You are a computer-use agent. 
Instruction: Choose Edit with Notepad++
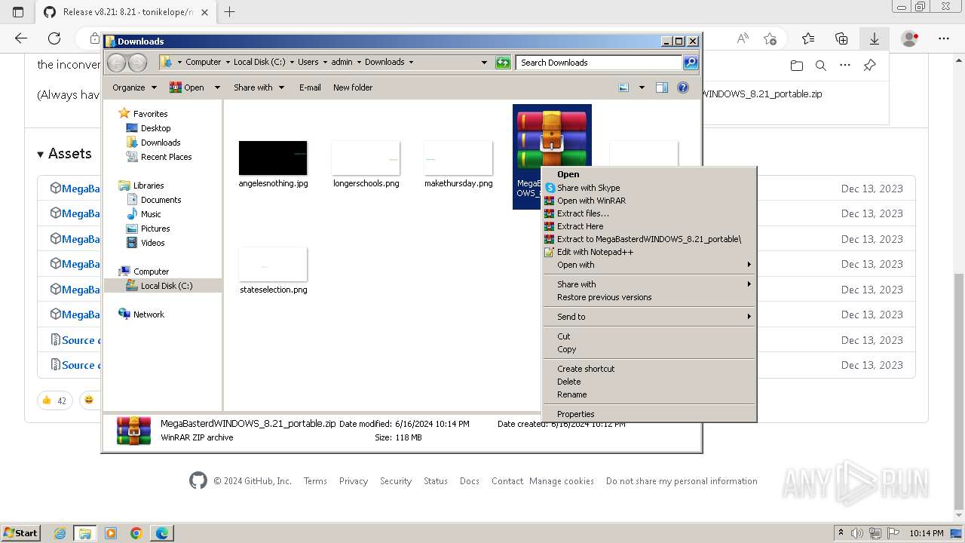649,252
